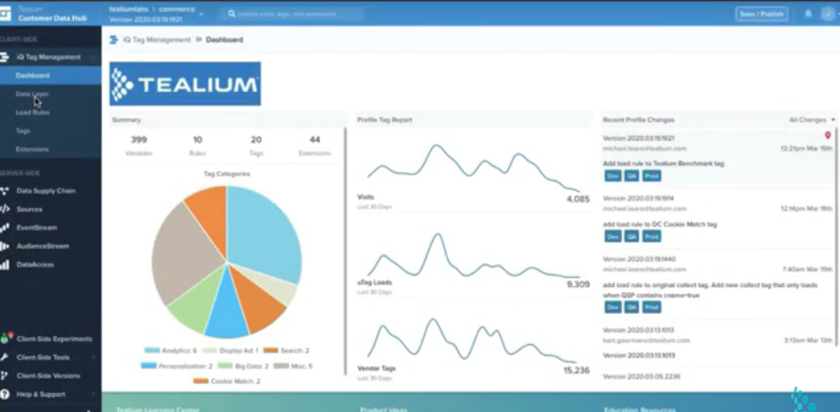840x412 pixels.
Task: Click the DataAccess bar chart icon
Action: (x=5, y=265)
